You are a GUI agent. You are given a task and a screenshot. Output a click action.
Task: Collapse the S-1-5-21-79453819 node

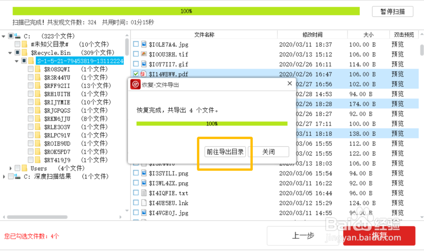click(x=16, y=61)
